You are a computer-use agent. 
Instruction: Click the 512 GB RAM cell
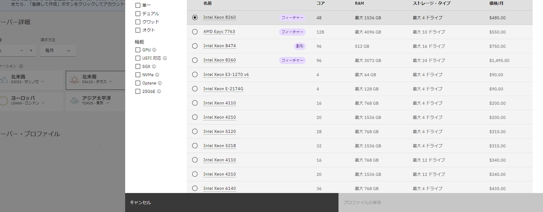pyautogui.click(x=362, y=46)
